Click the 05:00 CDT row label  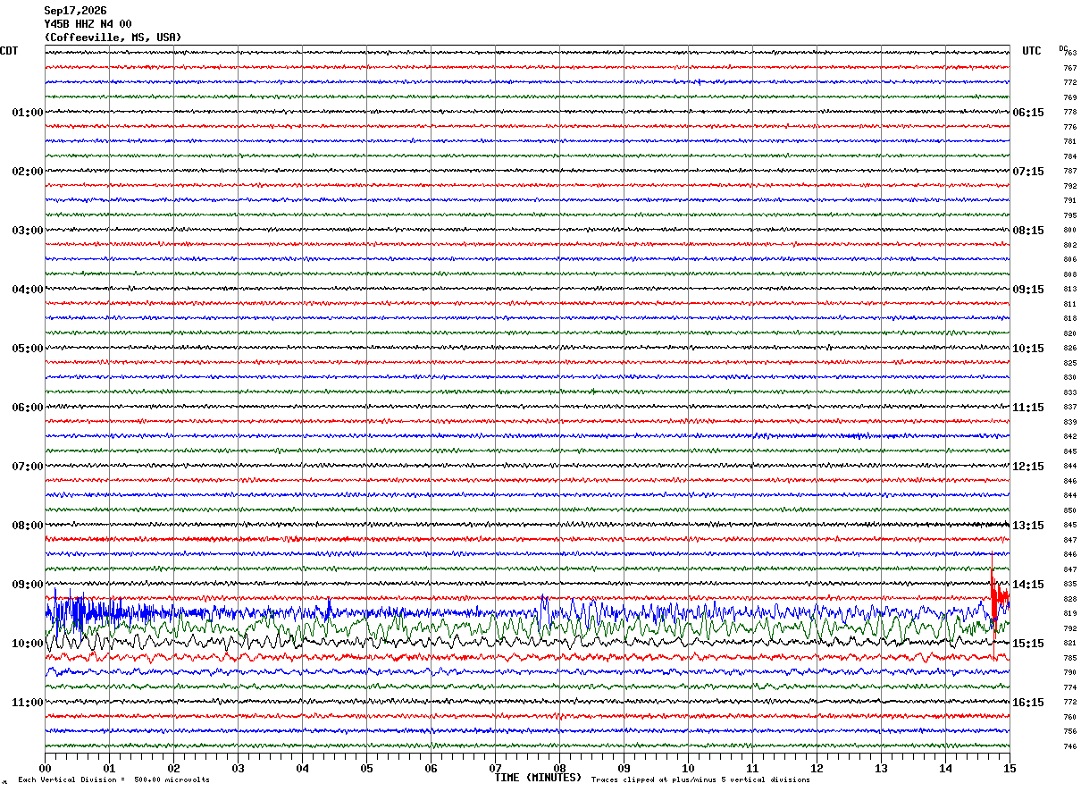28,349
